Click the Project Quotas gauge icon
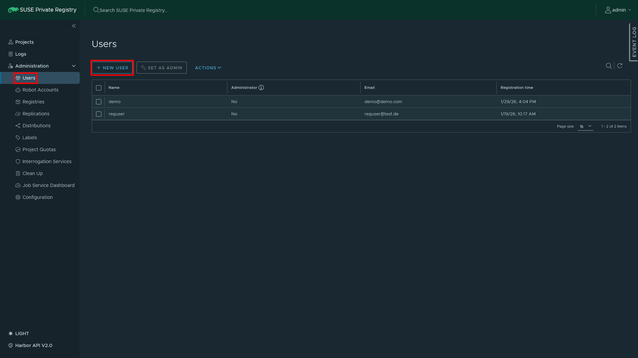The height and width of the screenshot is (358, 638). [x=18, y=149]
